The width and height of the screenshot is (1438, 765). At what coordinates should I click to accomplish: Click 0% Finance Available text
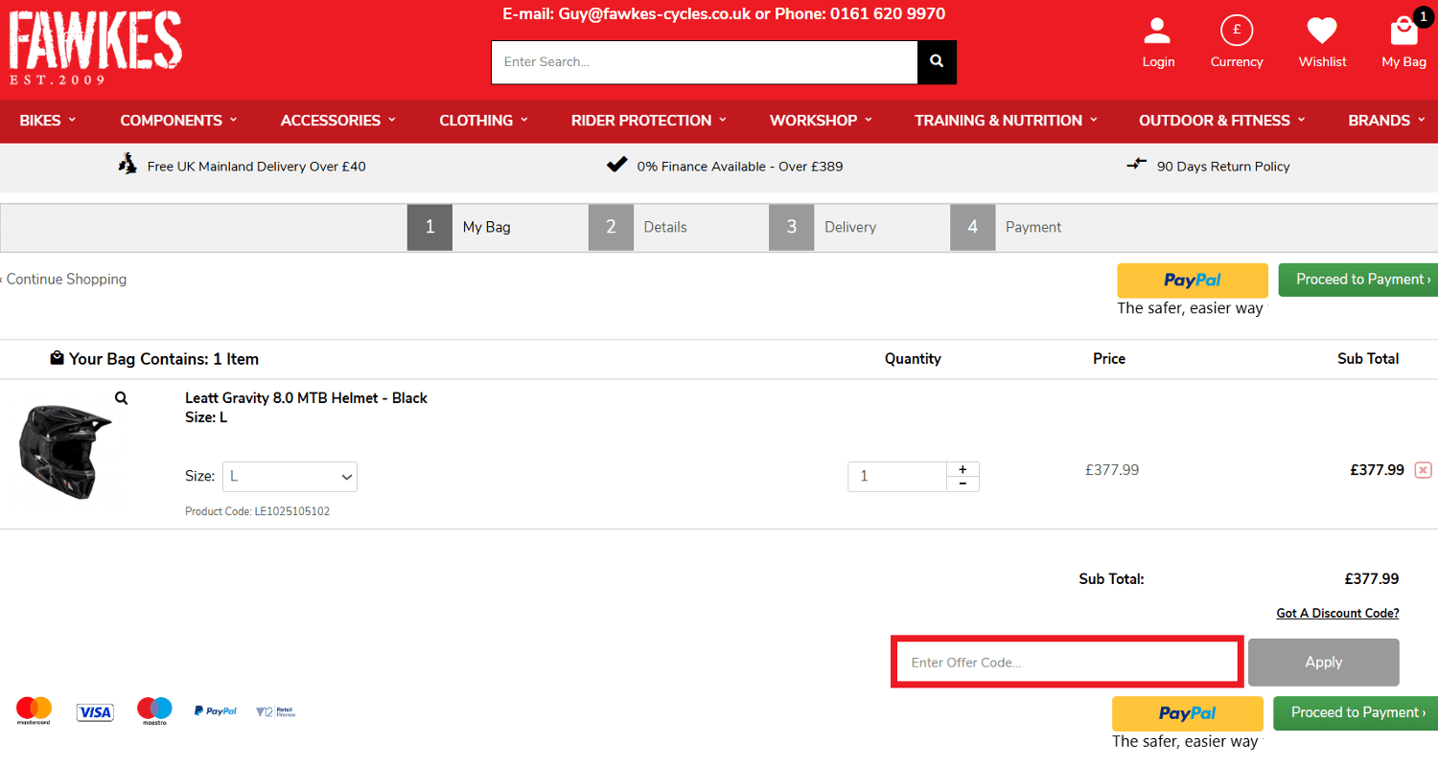click(x=740, y=167)
